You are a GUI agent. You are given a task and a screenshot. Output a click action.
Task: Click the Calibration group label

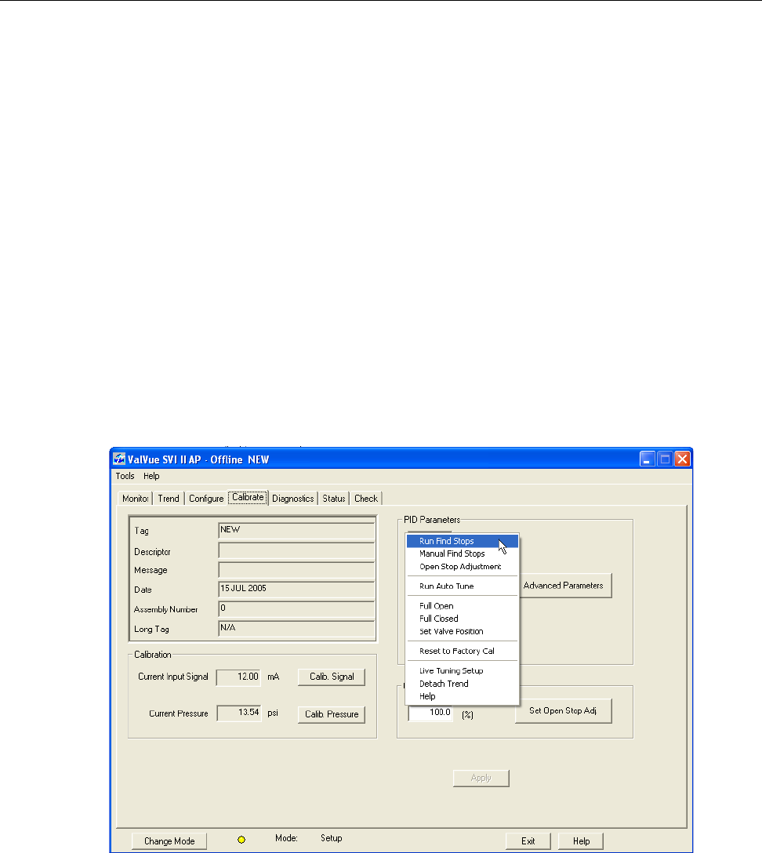(x=152, y=655)
